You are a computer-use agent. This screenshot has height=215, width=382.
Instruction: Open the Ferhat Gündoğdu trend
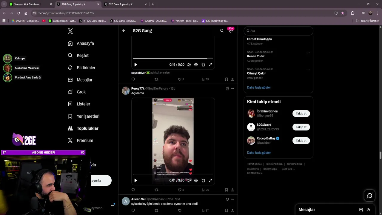pos(259,39)
